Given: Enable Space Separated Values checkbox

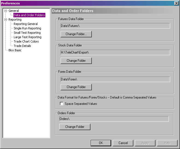Looking at the screenshot, I should [x=62, y=104].
